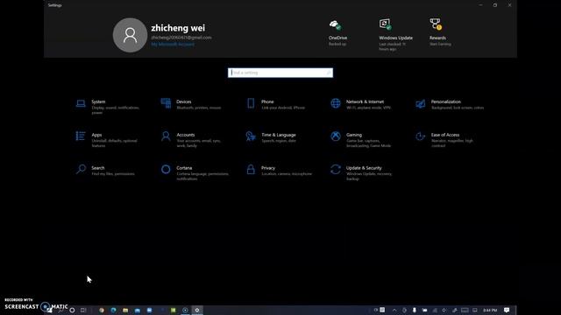Click the taskbar clock showing time

(x=490, y=310)
